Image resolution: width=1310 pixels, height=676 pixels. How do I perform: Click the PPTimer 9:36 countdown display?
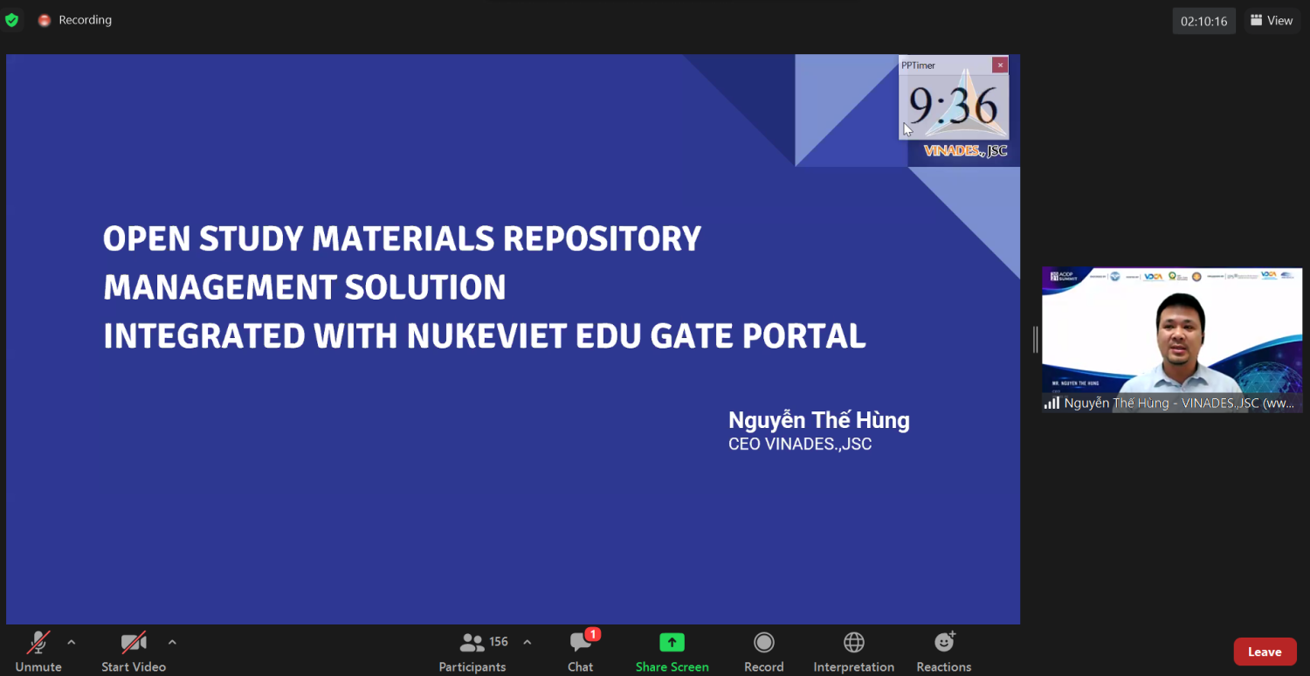coord(954,106)
